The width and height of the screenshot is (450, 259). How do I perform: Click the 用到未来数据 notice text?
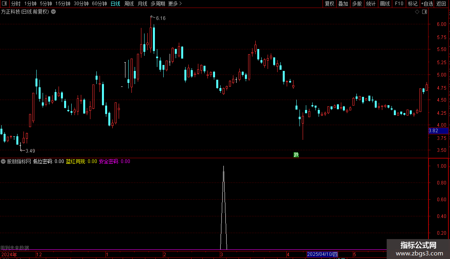point(15,247)
